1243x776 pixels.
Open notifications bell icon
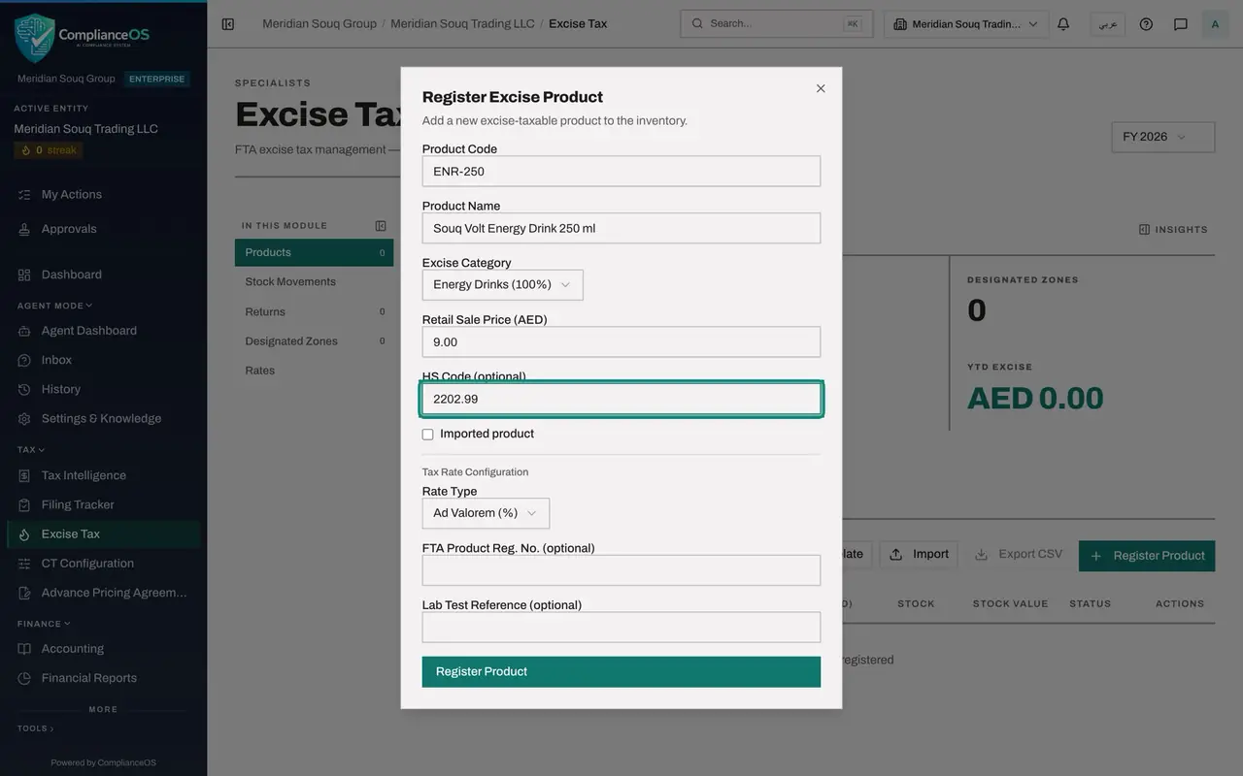[x=1063, y=24]
